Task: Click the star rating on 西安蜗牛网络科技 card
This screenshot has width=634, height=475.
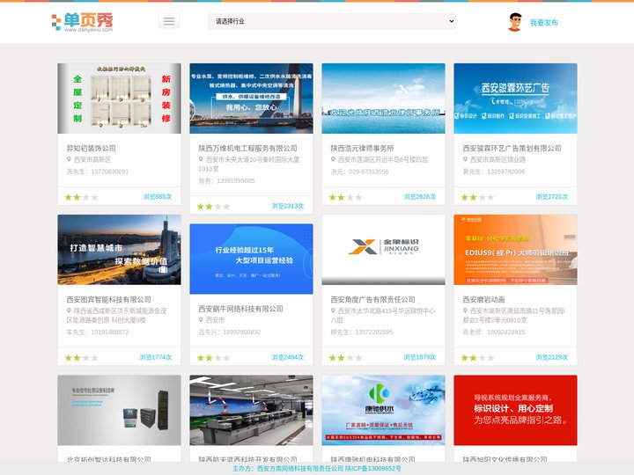Action: pyautogui.click(x=213, y=358)
